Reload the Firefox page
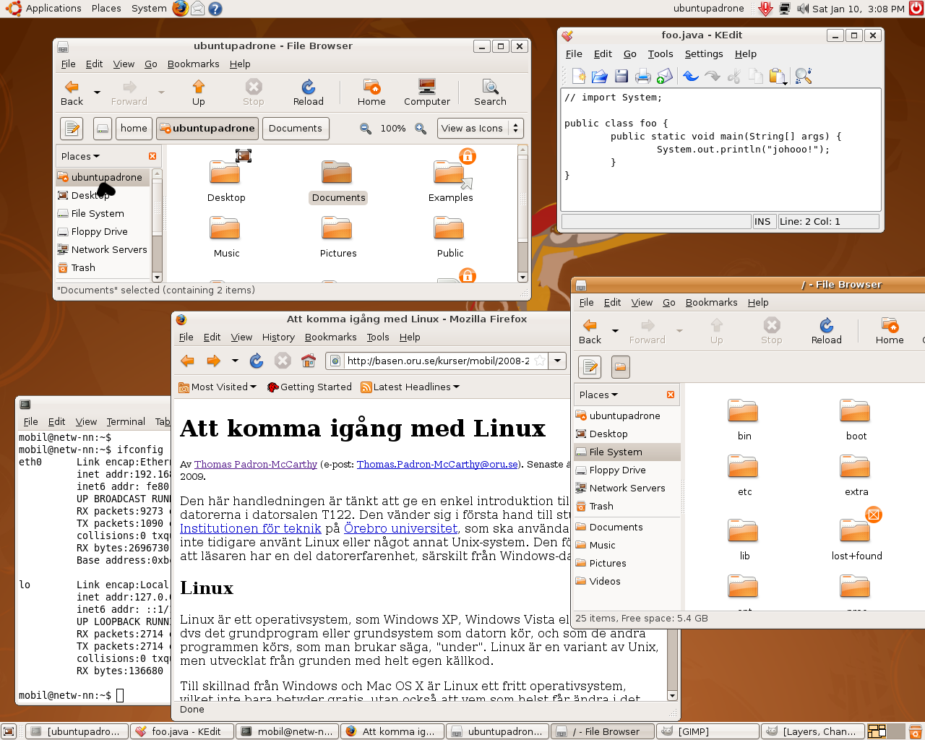 (257, 361)
